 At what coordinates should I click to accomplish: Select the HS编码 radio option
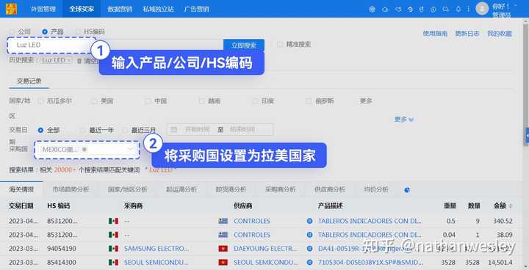(79, 32)
